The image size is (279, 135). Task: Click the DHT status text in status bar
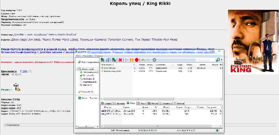coord(120,130)
